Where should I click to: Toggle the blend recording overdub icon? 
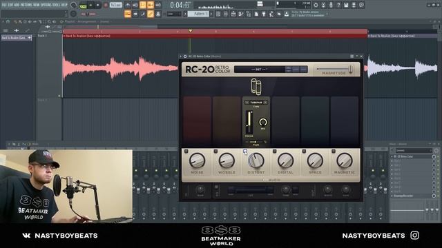(151, 5)
